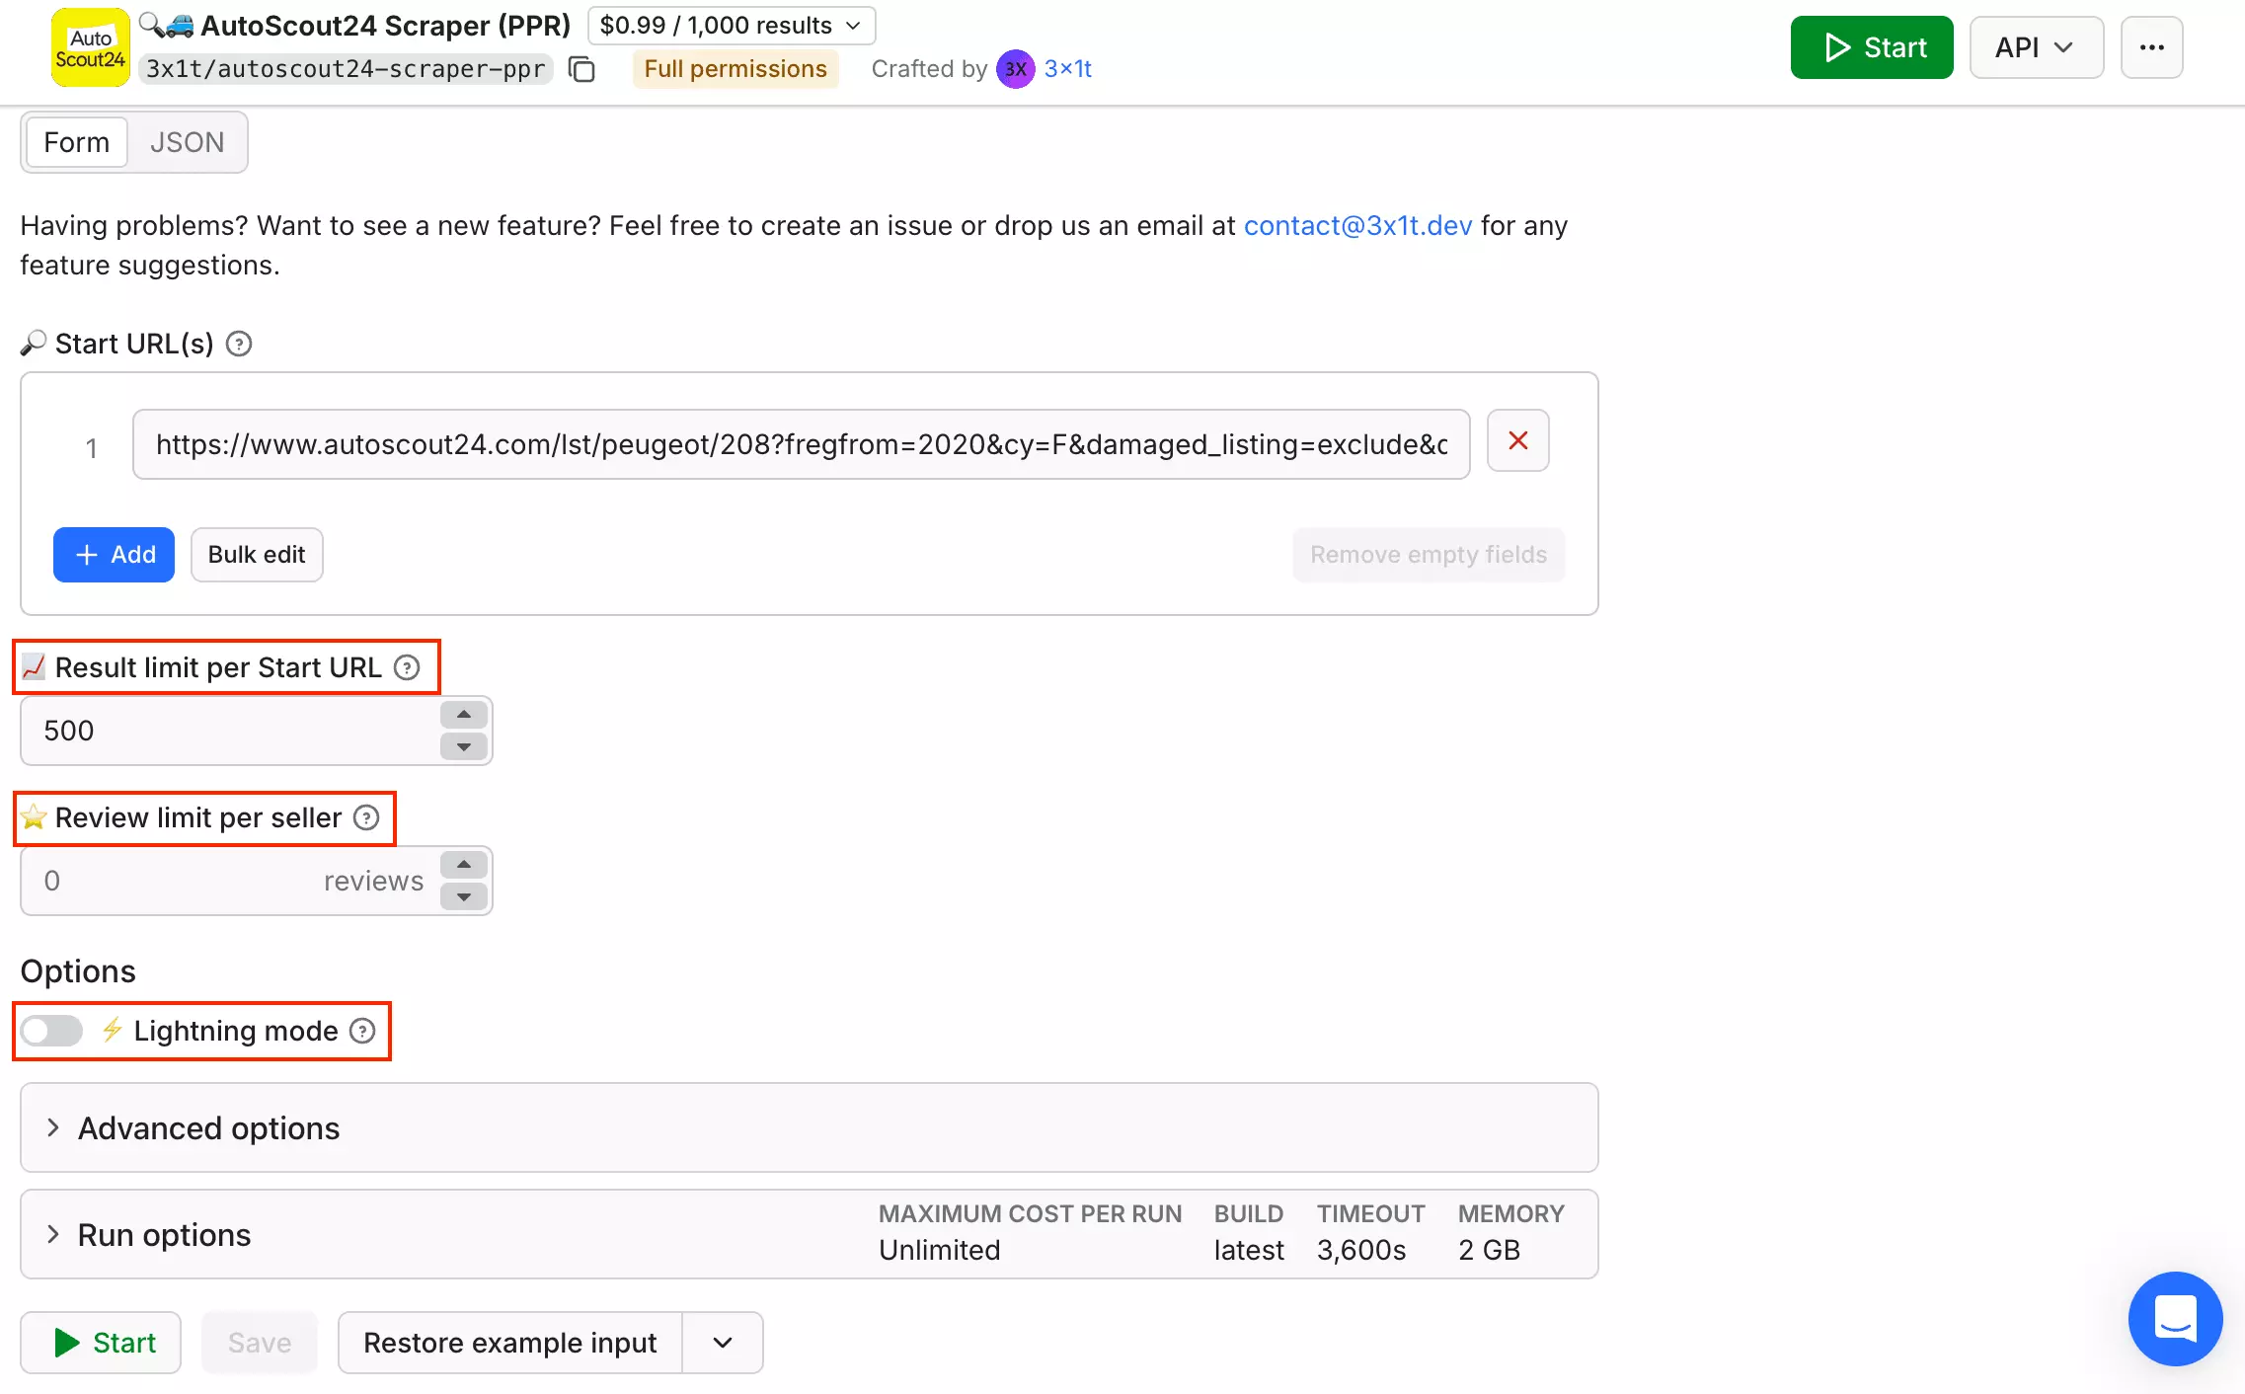Remove the first start URL entry
Screen dimensions: 2245x1394
click(x=1517, y=440)
